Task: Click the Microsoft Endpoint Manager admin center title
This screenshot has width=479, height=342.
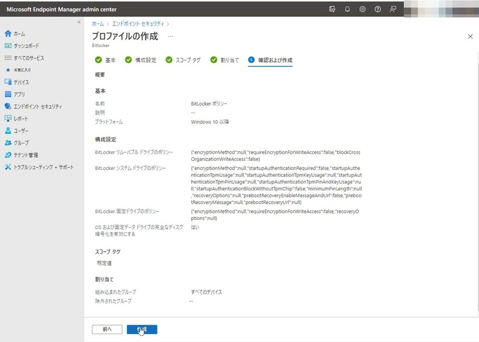Action: point(62,9)
